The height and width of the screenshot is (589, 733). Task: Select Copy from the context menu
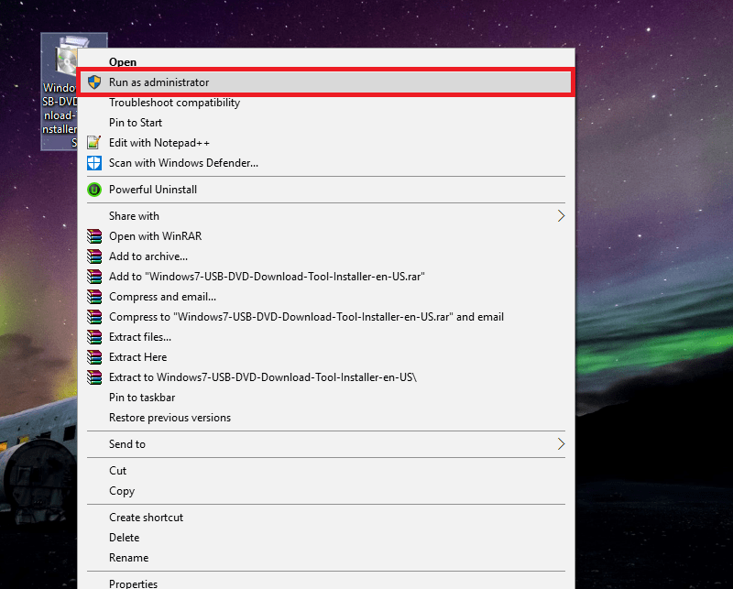(326, 491)
